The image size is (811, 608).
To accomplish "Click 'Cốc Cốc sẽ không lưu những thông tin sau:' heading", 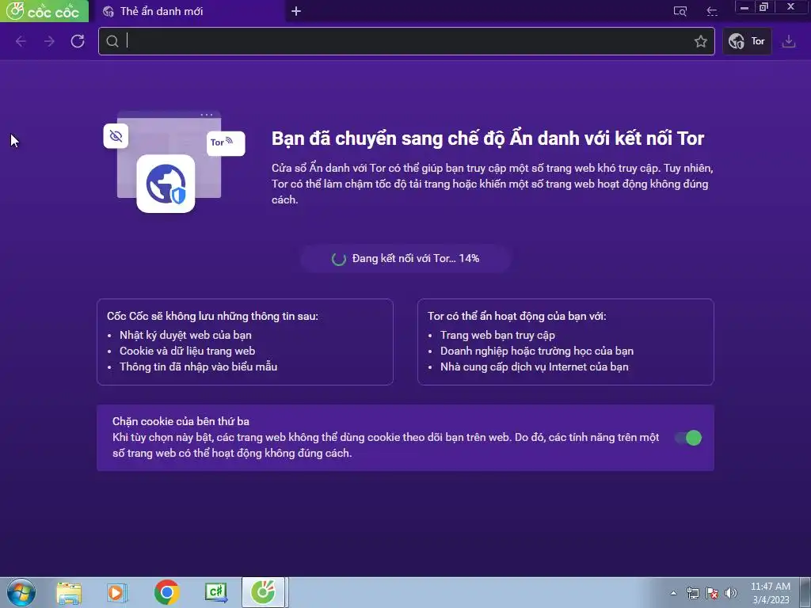I will pos(212,316).
